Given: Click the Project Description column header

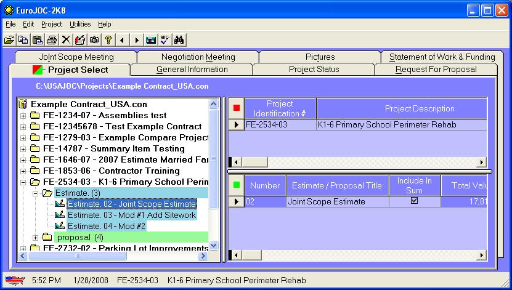Looking at the screenshot, I should [419, 108].
